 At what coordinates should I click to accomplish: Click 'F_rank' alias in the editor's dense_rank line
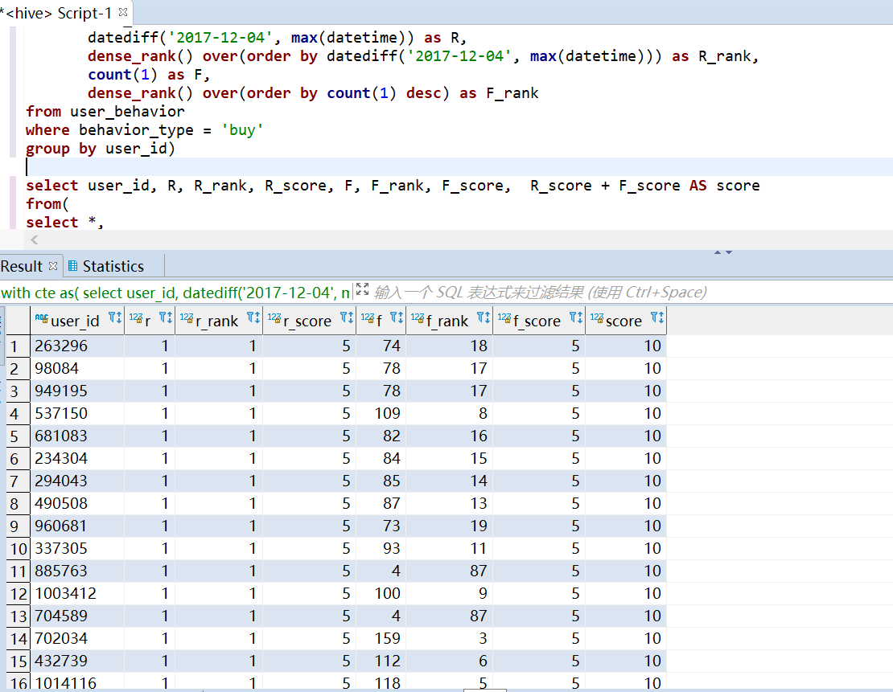pyautogui.click(x=512, y=93)
